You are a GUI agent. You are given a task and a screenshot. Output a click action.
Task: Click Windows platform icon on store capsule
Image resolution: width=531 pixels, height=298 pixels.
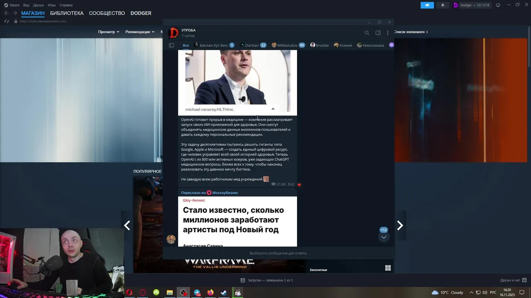(x=388, y=268)
